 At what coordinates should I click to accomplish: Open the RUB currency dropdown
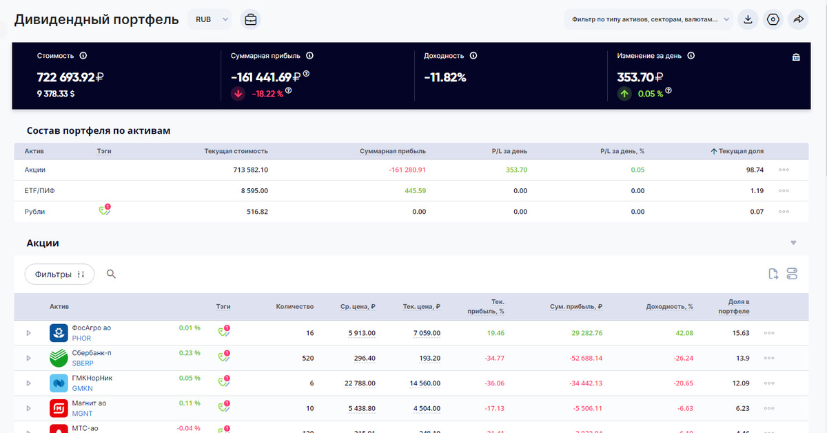tap(212, 20)
